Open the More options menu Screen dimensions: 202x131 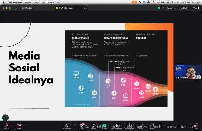point(152,125)
